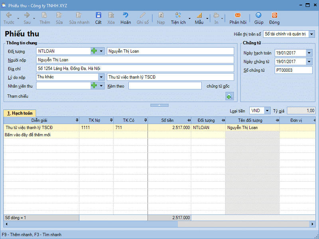Click the Tỷ giá exchange rate field
Screen dimensions: 319x239
[x=301, y=111]
